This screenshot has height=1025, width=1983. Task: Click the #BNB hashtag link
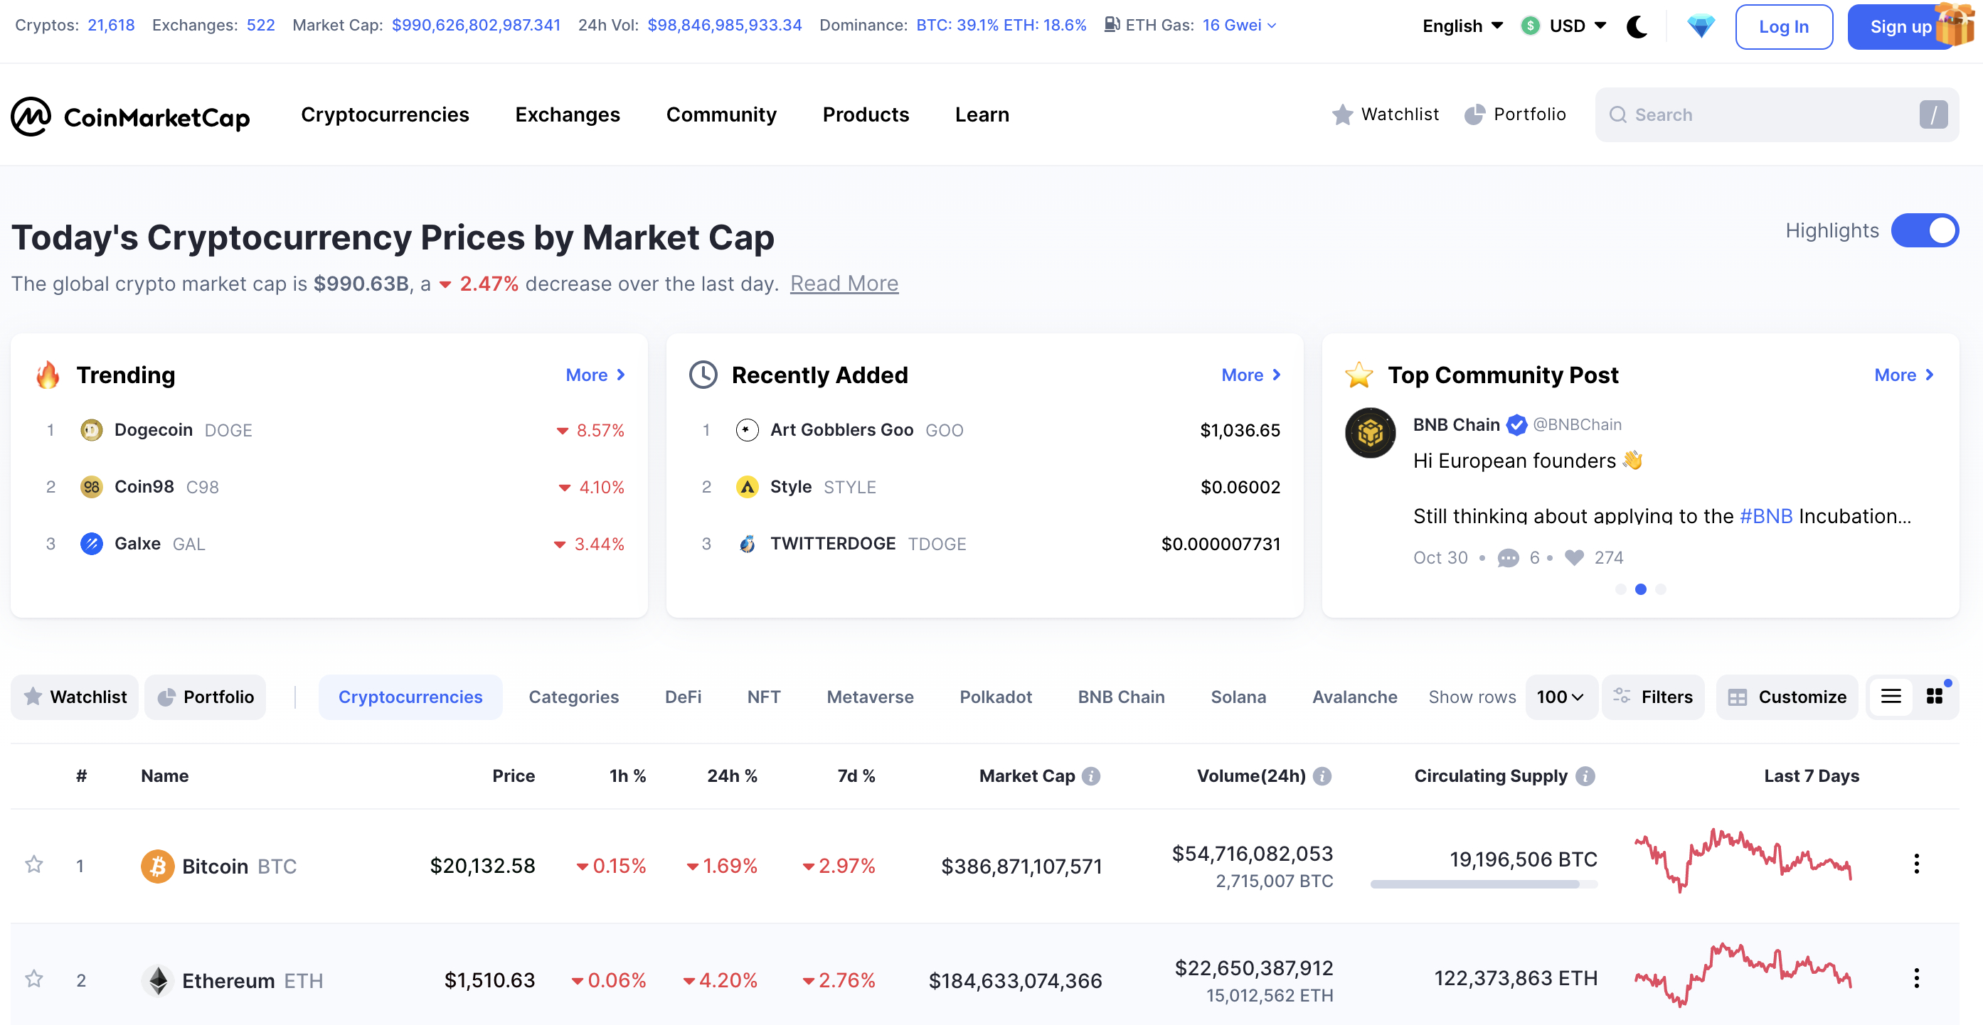tap(1765, 515)
